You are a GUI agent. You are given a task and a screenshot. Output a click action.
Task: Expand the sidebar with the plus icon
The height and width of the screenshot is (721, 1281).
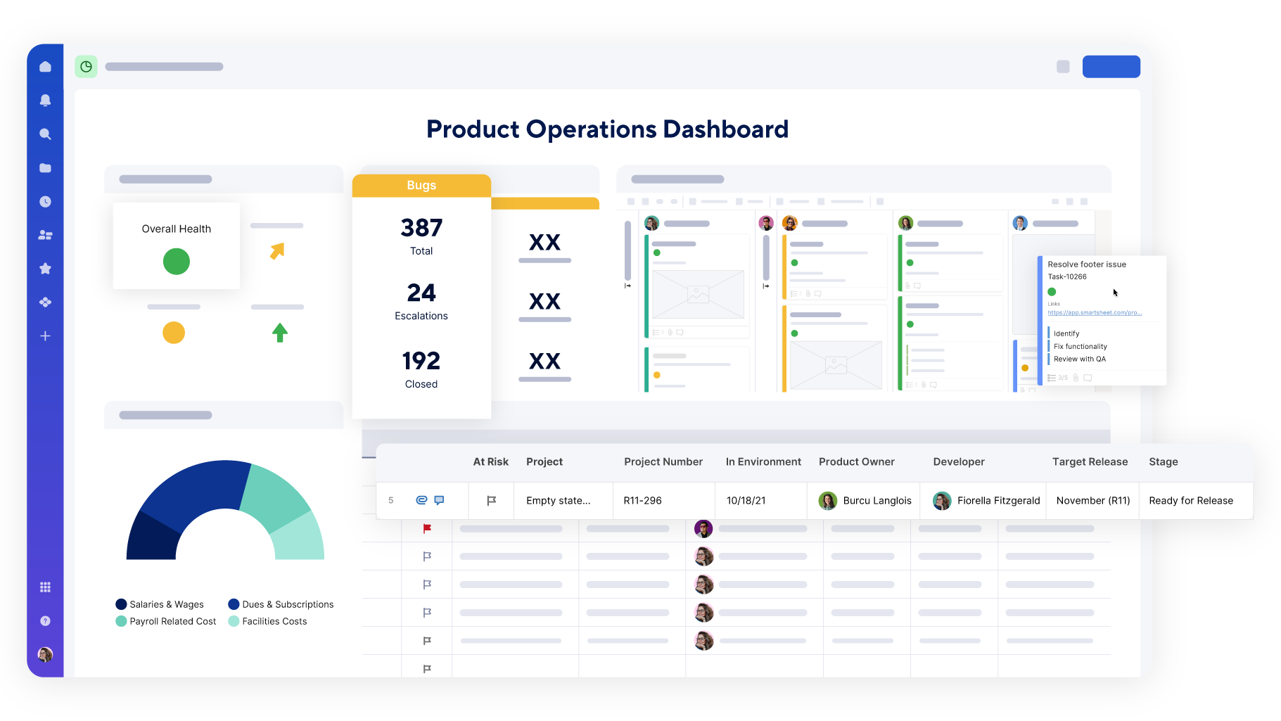[45, 336]
